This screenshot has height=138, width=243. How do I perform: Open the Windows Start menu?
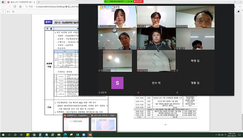pyautogui.click(x=3, y=135)
